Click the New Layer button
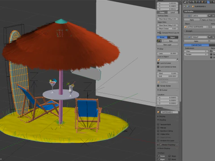The width and height of the screenshot is (215, 161). tap(168, 45)
